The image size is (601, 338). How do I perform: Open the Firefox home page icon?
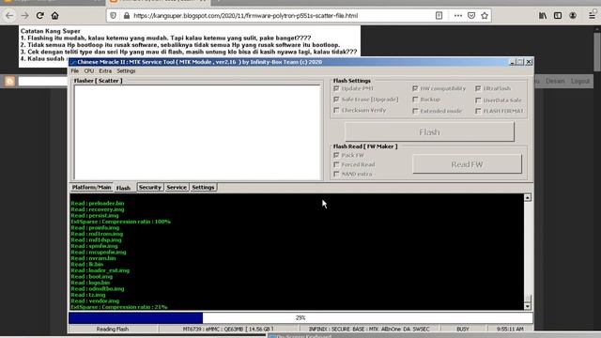click(x=54, y=16)
